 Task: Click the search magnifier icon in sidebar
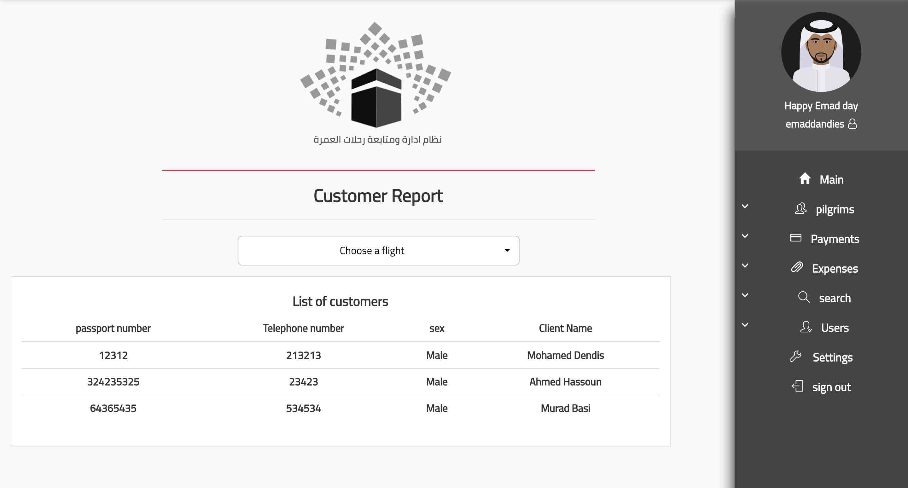804,297
